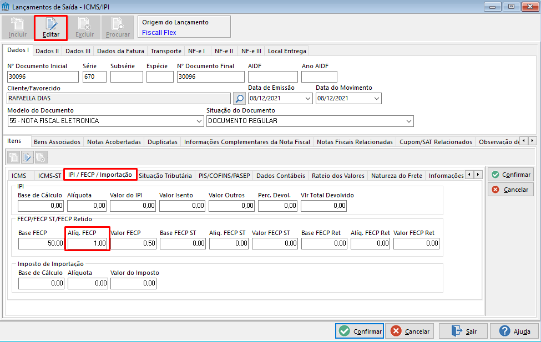
Task: Open Informações Complementares da Nota Fiscal tab
Action: (x=247, y=142)
